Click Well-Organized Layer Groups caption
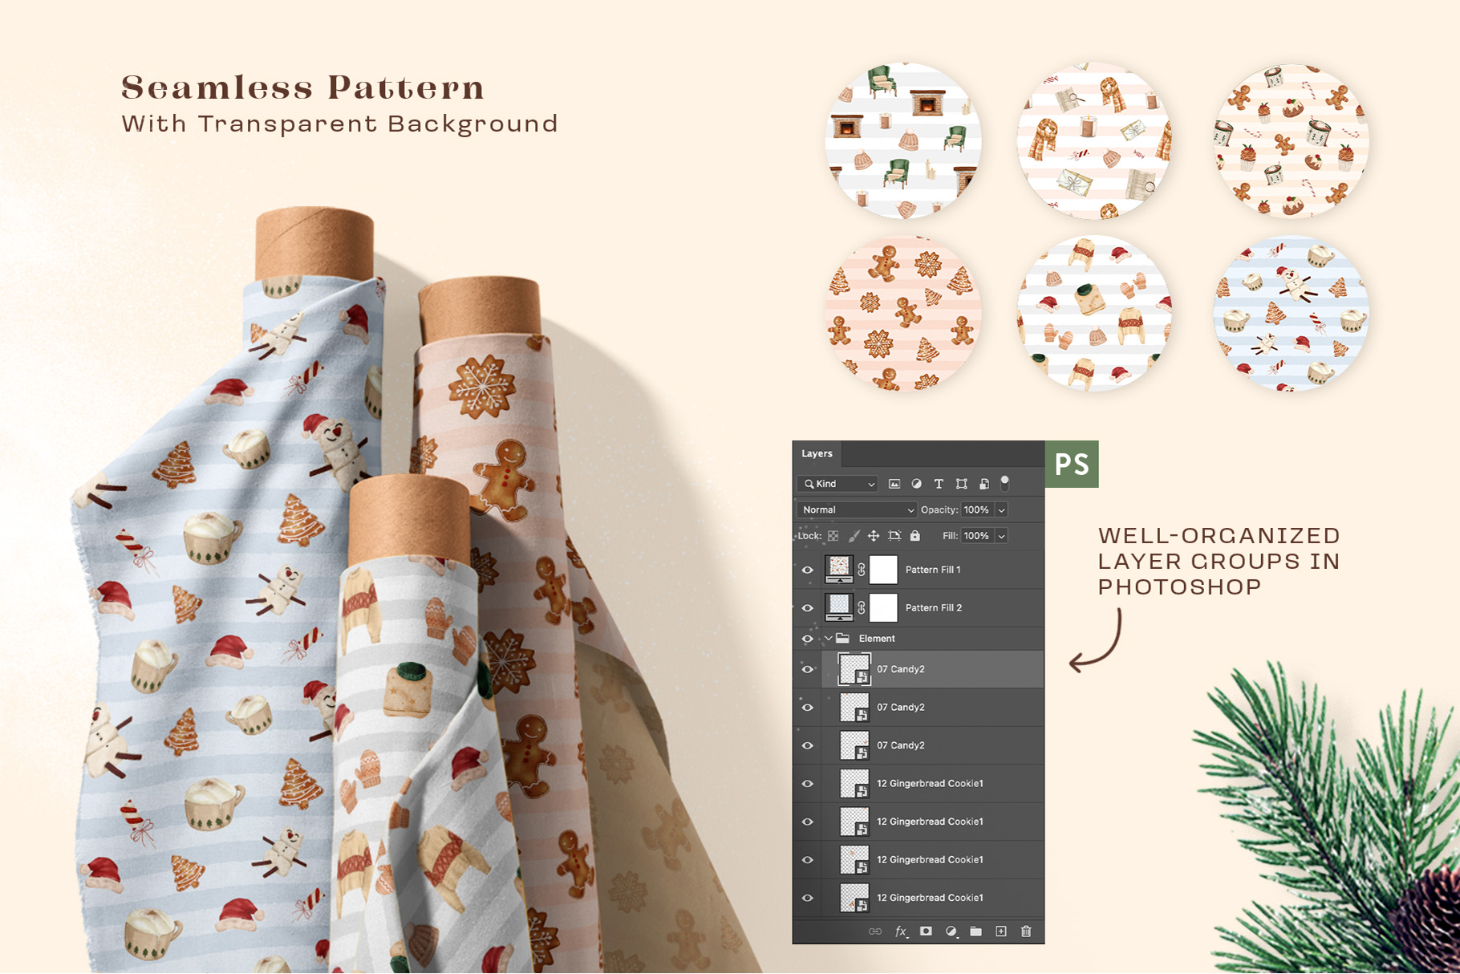 pos(1219,561)
